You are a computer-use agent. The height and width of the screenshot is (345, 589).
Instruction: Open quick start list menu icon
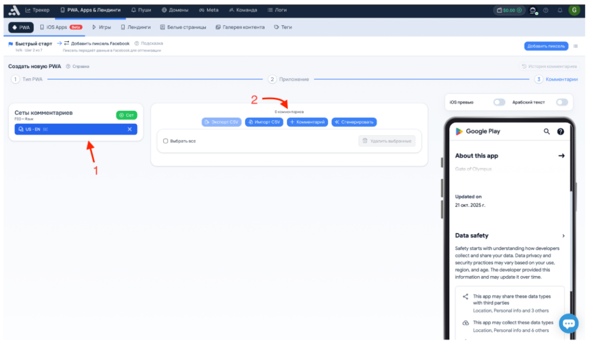click(x=575, y=46)
